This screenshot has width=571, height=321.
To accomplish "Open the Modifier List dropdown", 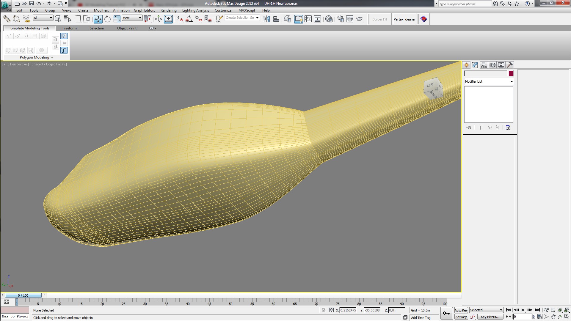I will (x=489, y=81).
